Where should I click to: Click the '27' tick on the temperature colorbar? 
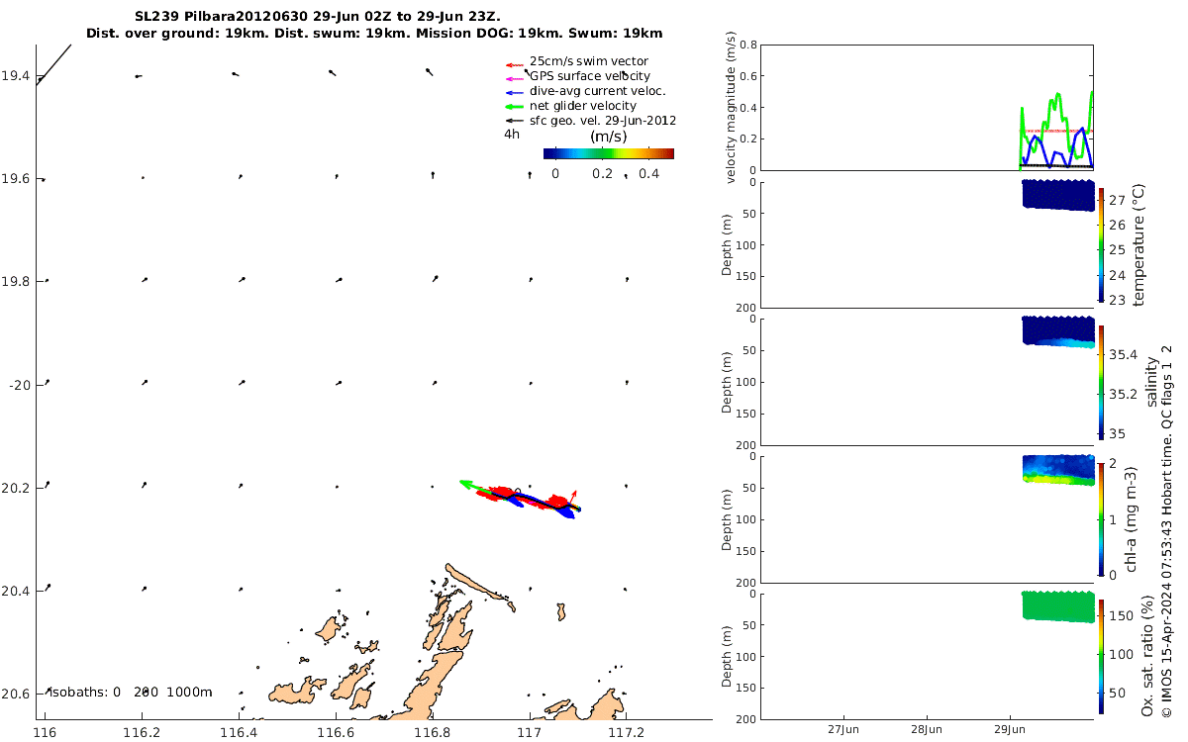click(x=1116, y=201)
